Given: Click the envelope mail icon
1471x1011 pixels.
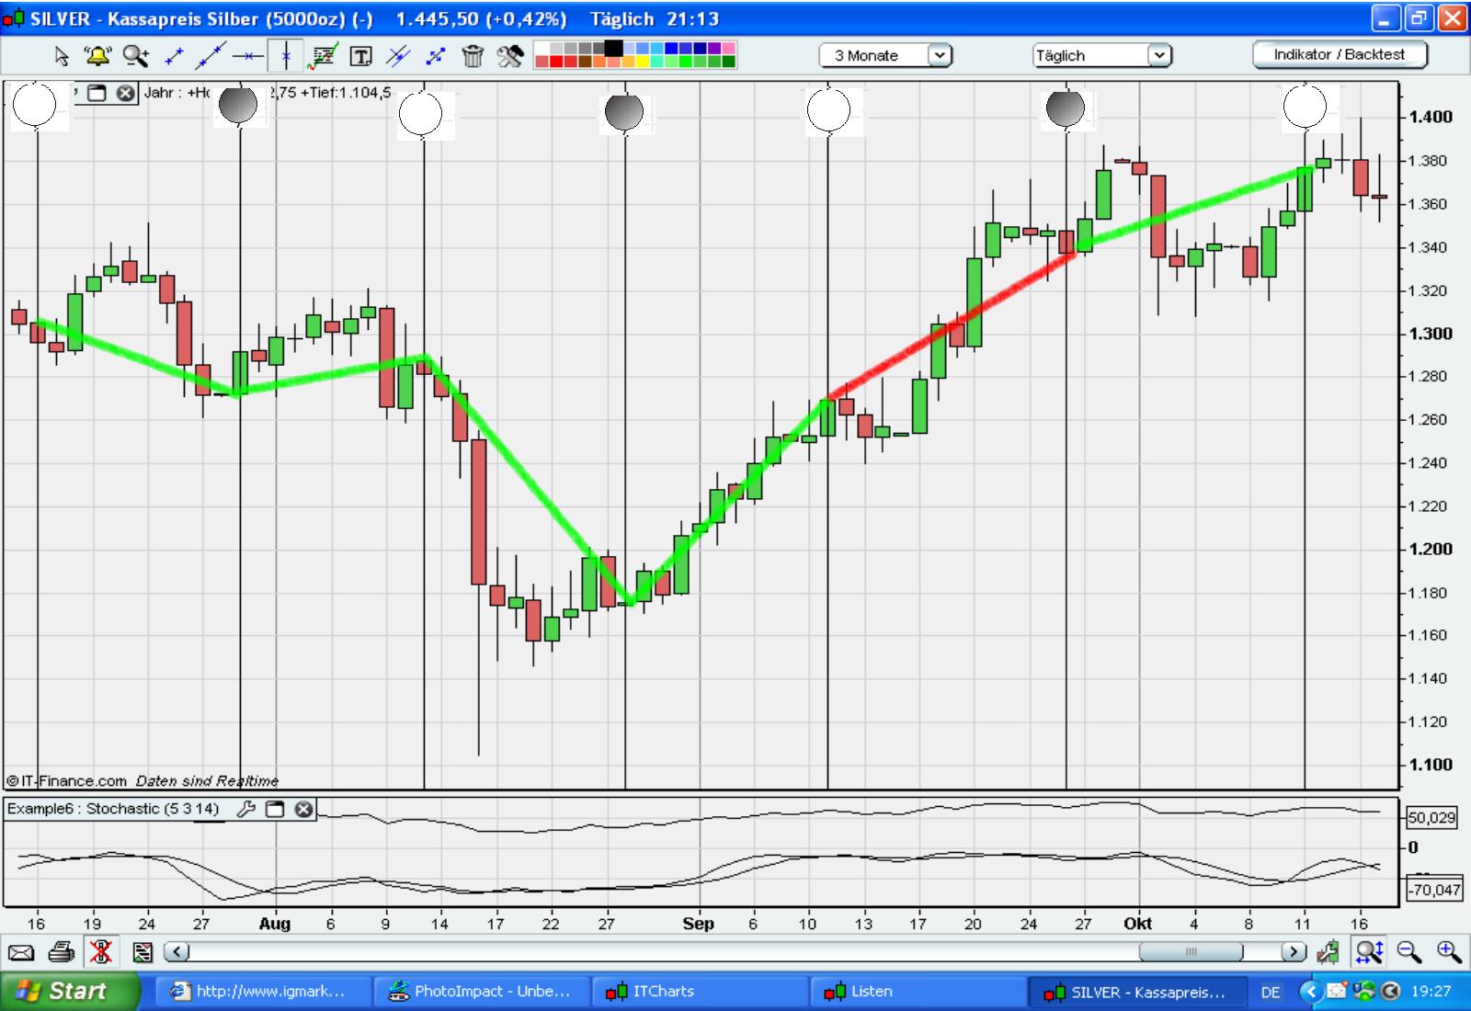Looking at the screenshot, I should click(x=20, y=952).
